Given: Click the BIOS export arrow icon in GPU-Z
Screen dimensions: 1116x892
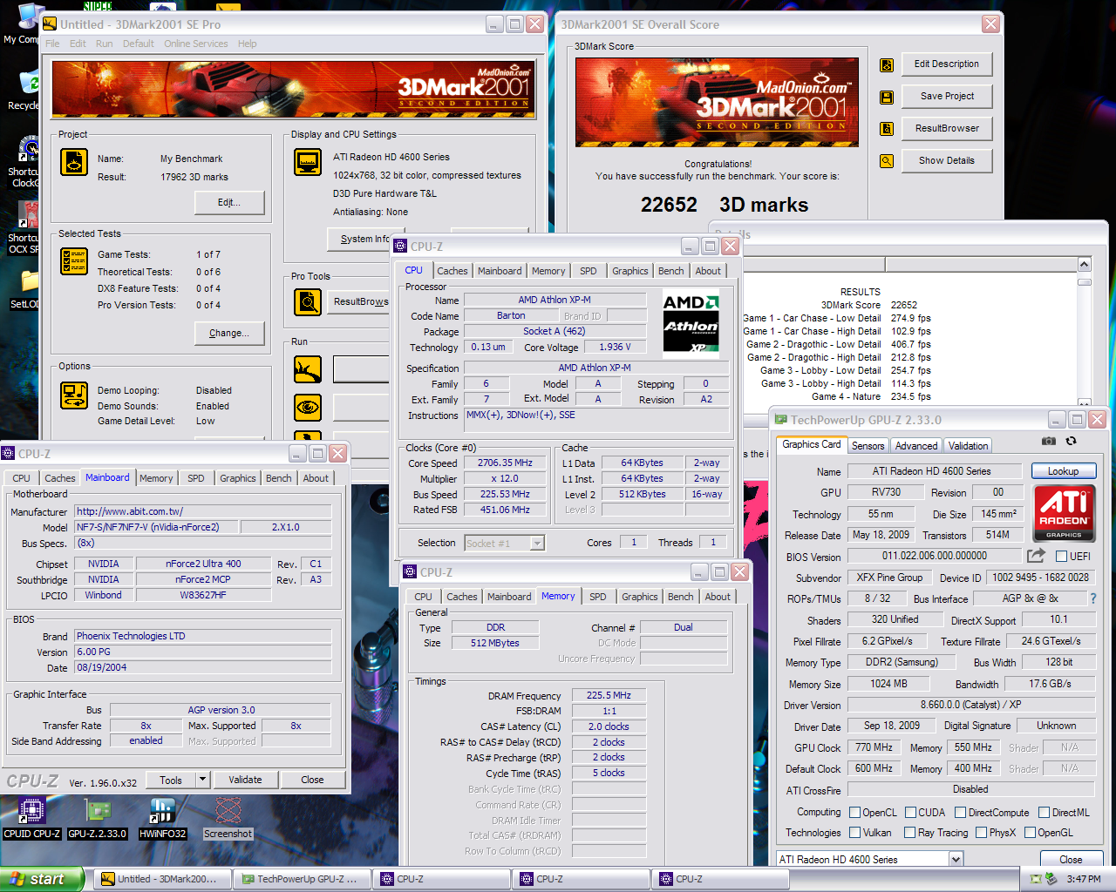Looking at the screenshot, I should (1036, 555).
